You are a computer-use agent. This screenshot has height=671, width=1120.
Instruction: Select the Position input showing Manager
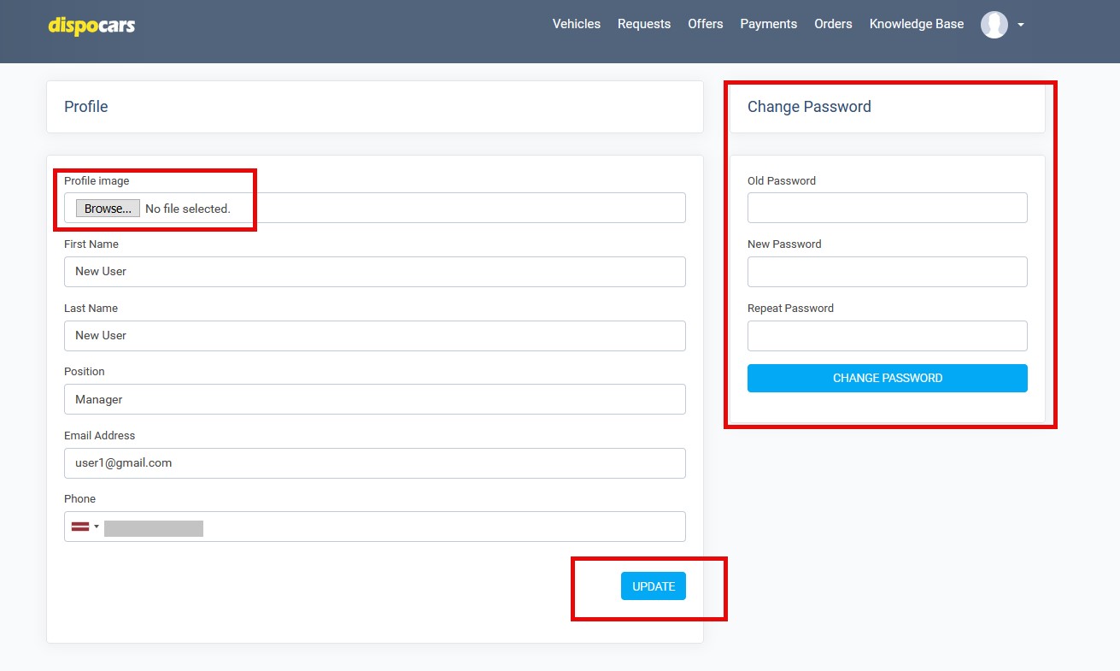click(x=374, y=399)
